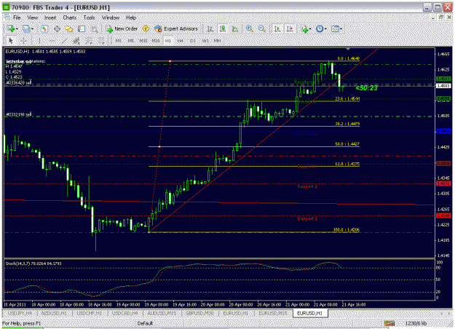Toggle the H1 timeframe button

168,41
